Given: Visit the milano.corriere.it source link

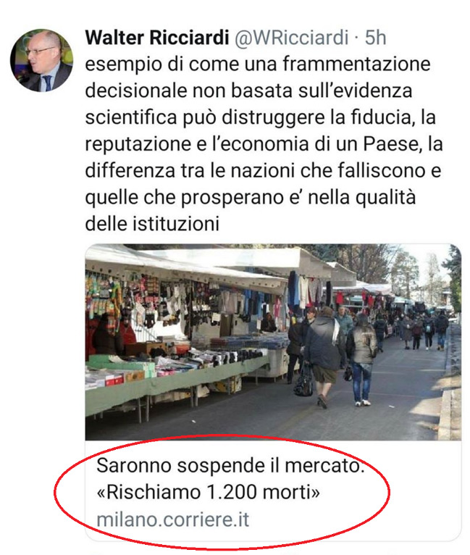Looking at the screenshot, I should click(x=173, y=519).
